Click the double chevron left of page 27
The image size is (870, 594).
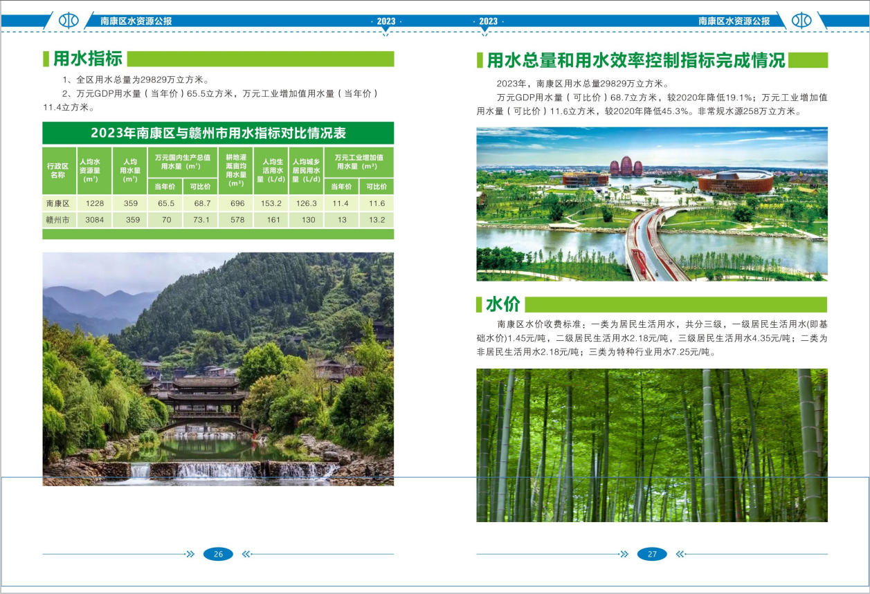(624, 554)
